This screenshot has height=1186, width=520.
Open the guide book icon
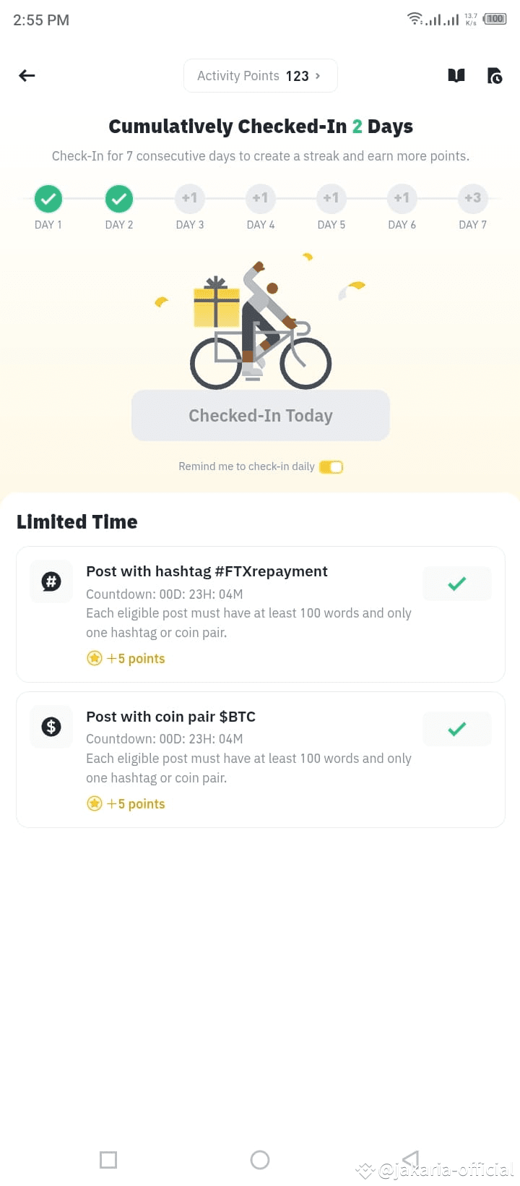[x=456, y=75]
